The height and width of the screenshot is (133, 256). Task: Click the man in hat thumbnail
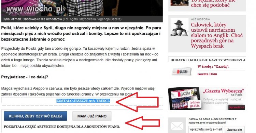coord(179,27)
